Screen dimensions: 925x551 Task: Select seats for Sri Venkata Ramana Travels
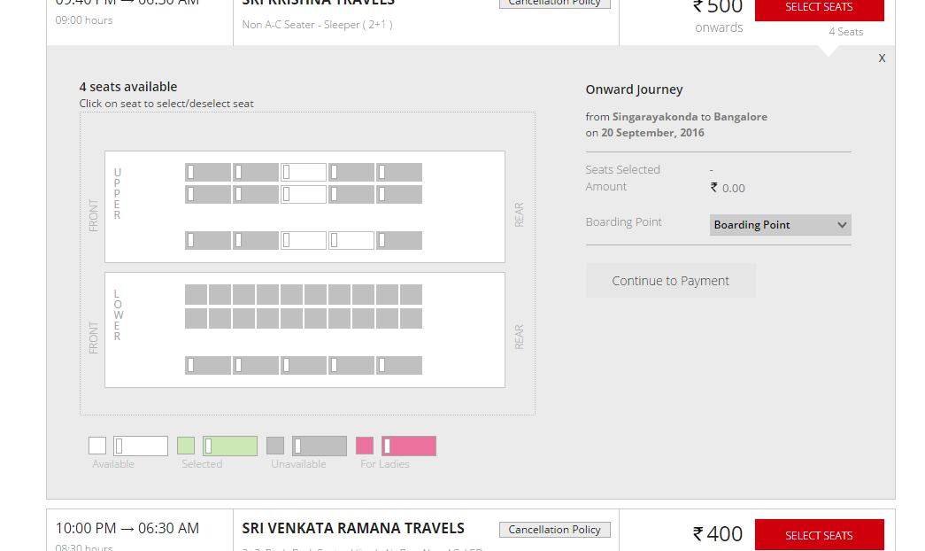coord(819,535)
